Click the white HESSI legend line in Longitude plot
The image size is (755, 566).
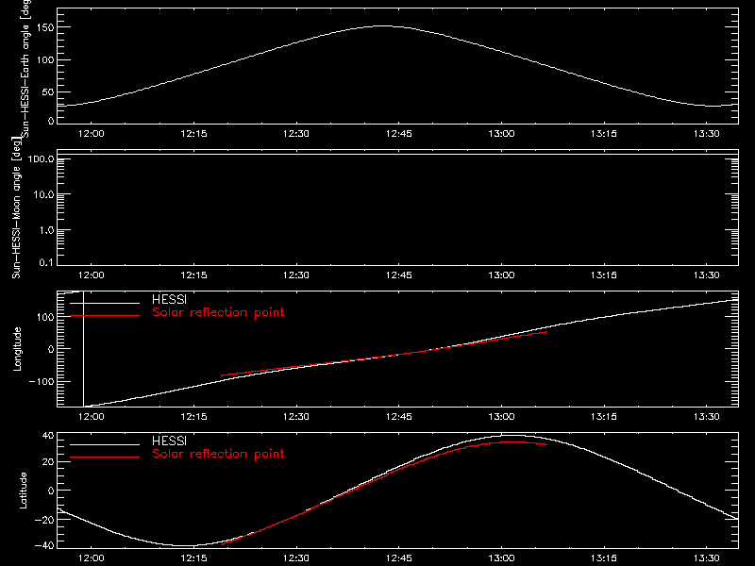(105, 303)
